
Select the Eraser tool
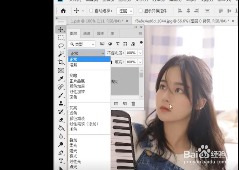[x=61, y=120]
